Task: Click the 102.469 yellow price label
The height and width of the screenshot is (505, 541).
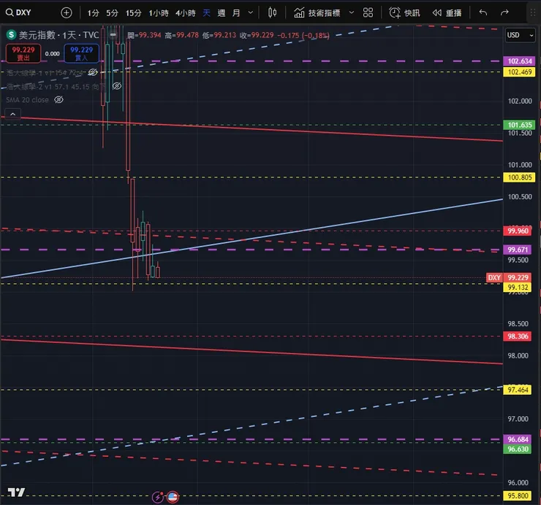Action: (520, 72)
